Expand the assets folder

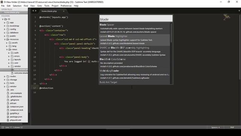(7, 43)
